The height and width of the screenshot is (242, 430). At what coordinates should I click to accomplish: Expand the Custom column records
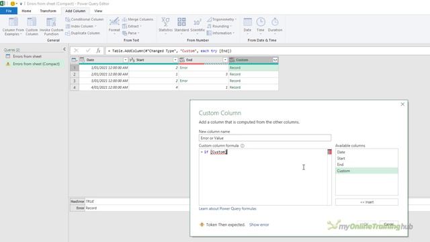275,60
